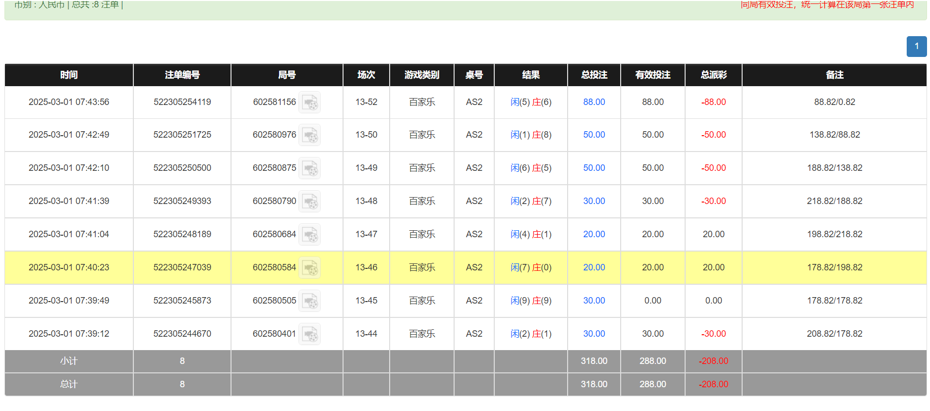This screenshot has width=930, height=411.
Task: Open replay icon for round 602580505
Action: pos(310,301)
